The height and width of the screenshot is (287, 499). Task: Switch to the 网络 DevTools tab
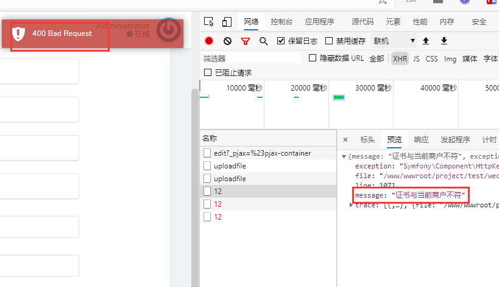(251, 22)
